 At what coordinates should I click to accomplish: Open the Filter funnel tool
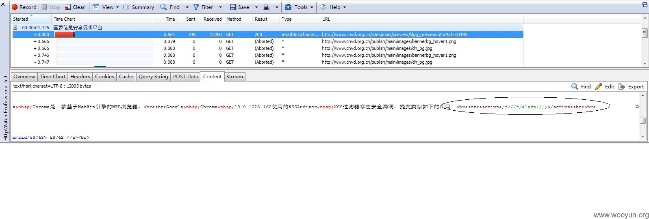click(196, 7)
